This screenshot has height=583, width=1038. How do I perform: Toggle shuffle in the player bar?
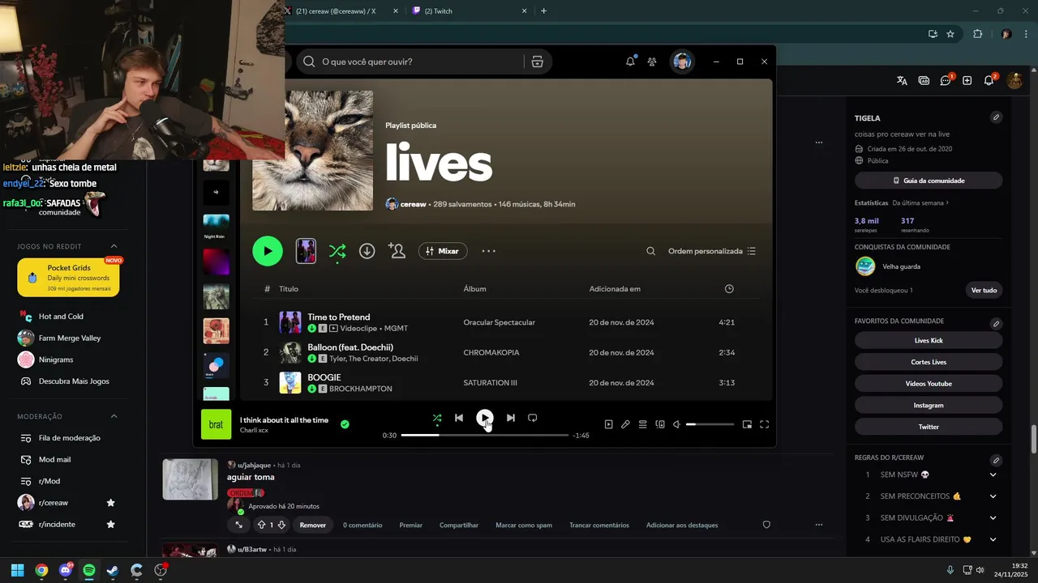[437, 418]
